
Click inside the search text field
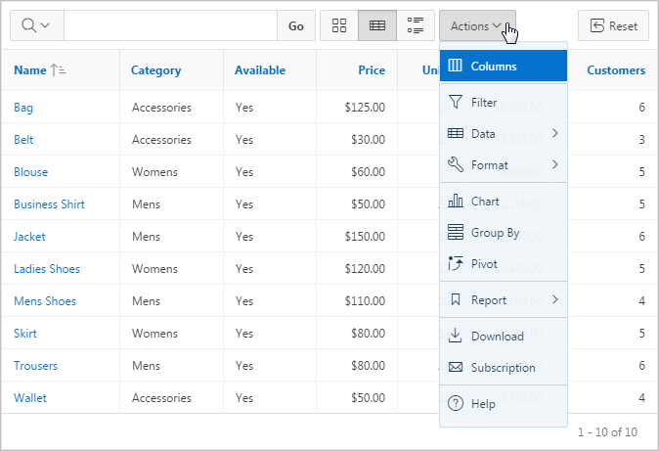click(x=170, y=26)
